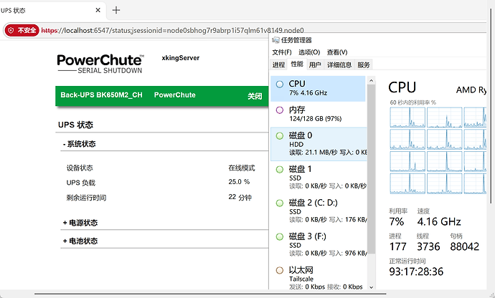Click the Task Manager window icon

coord(275,40)
